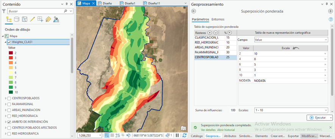Switch to the Entornos tab
This screenshot has height=139, width=335.
click(218, 19)
